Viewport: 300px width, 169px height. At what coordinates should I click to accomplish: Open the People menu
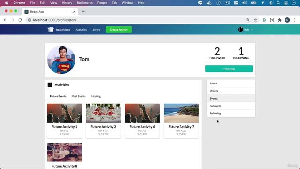click(x=102, y=3)
